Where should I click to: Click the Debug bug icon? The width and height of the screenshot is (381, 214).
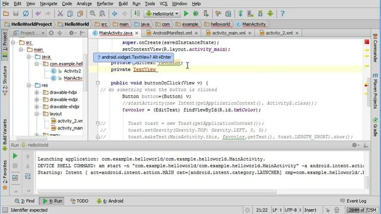click(196, 14)
